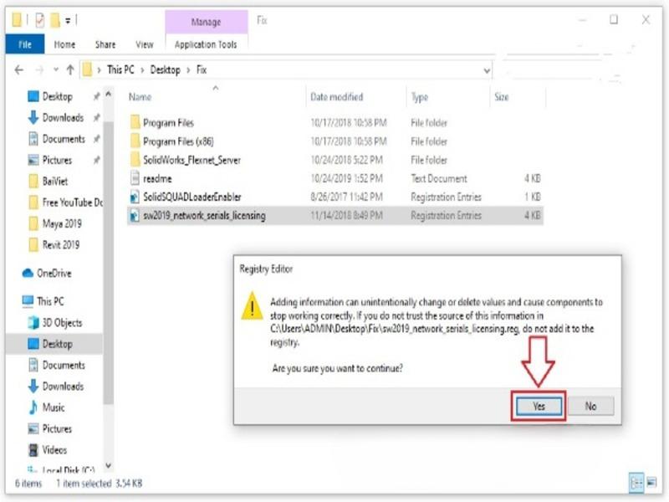The image size is (669, 502).
Task: Click the navigation pane scroll up arrow
Action: coord(109,94)
